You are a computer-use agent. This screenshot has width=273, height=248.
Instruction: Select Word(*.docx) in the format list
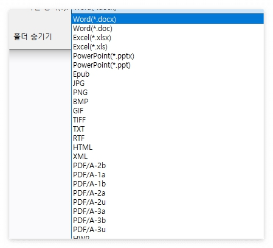[168, 19]
